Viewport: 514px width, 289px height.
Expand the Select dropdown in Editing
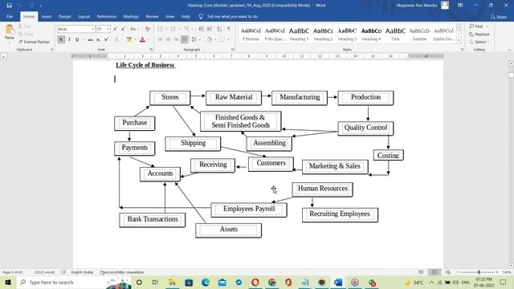(x=479, y=42)
